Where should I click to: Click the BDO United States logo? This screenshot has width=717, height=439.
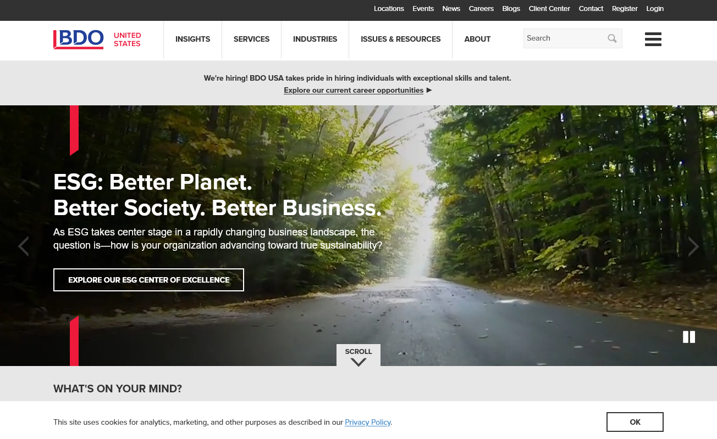pyautogui.click(x=97, y=40)
